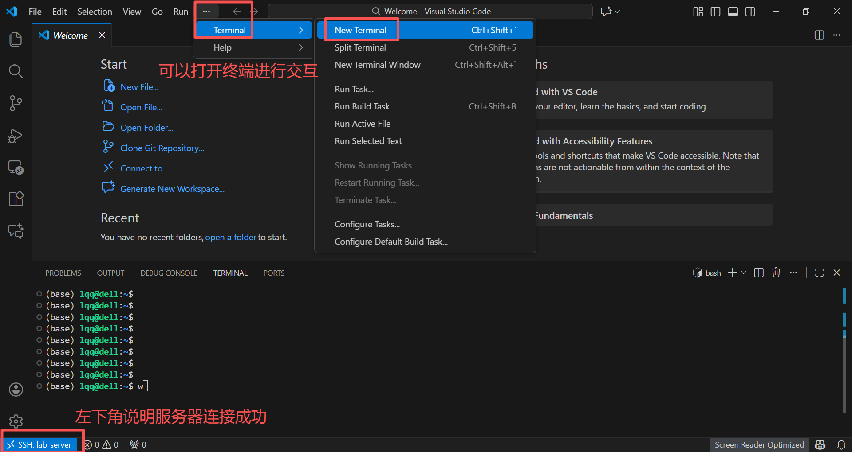The height and width of the screenshot is (452, 852).
Task: Select New Terminal Window menu item
Action: coord(425,65)
